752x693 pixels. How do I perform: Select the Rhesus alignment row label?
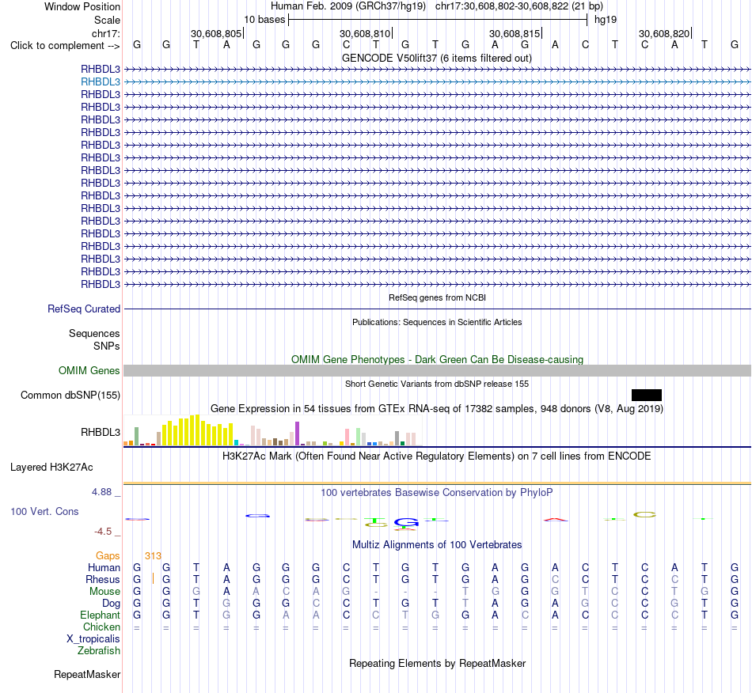pyautogui.click(x=102, y=579)
